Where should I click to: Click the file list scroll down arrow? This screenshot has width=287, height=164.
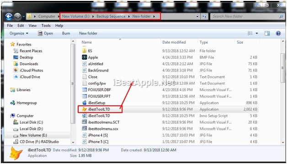click(283, 142)
